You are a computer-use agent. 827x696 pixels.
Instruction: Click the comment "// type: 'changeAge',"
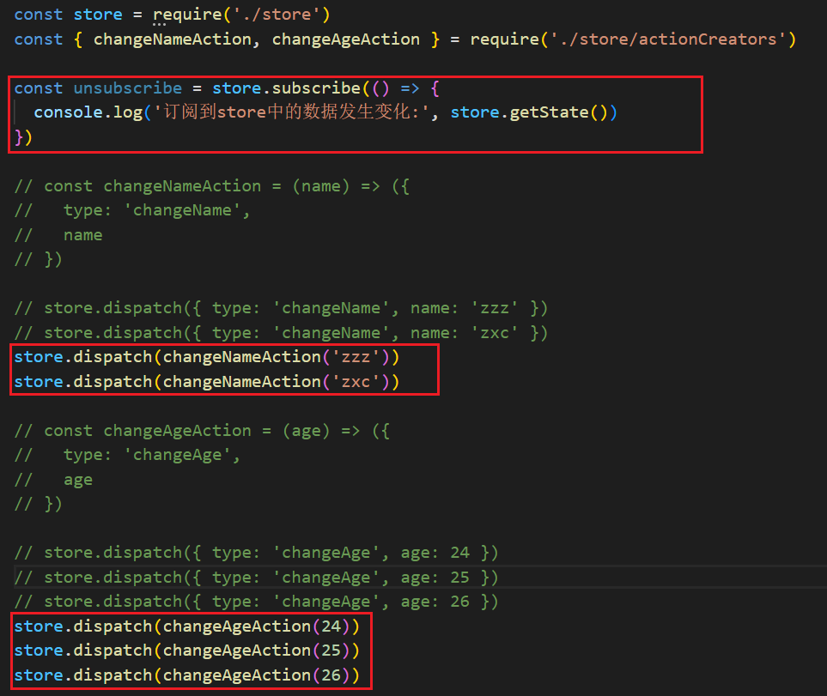pyautogui.click(x=127, y=455)
